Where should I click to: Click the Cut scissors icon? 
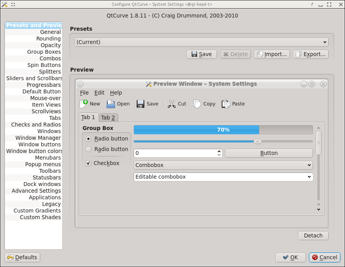click(172, 104)
